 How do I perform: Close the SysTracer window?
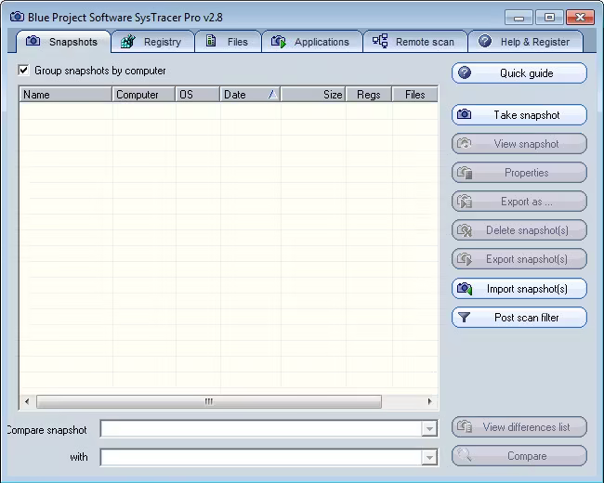click(x=581, y=18)
